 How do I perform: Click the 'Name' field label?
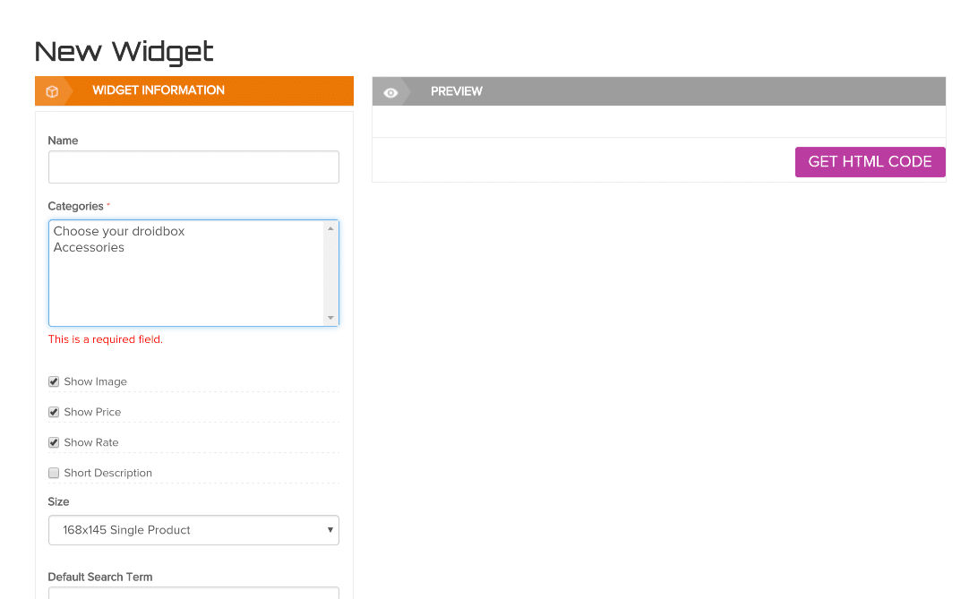tap(63, 141)
